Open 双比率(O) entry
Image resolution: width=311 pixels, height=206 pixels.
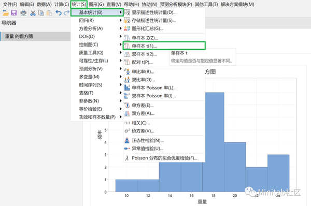(x=164, y=80)
